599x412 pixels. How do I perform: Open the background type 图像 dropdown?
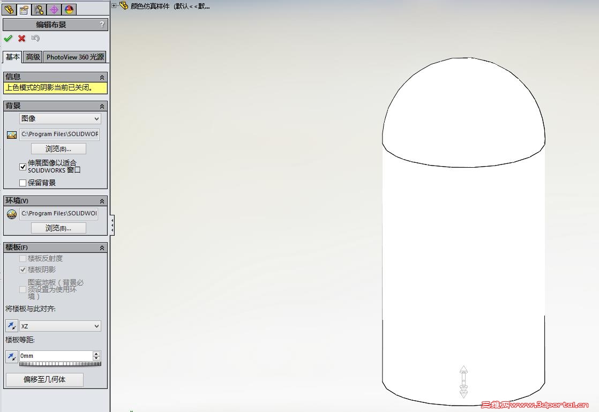click(x=60, y=119)
